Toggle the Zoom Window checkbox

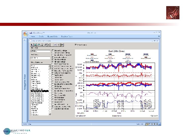coord(76,45)
